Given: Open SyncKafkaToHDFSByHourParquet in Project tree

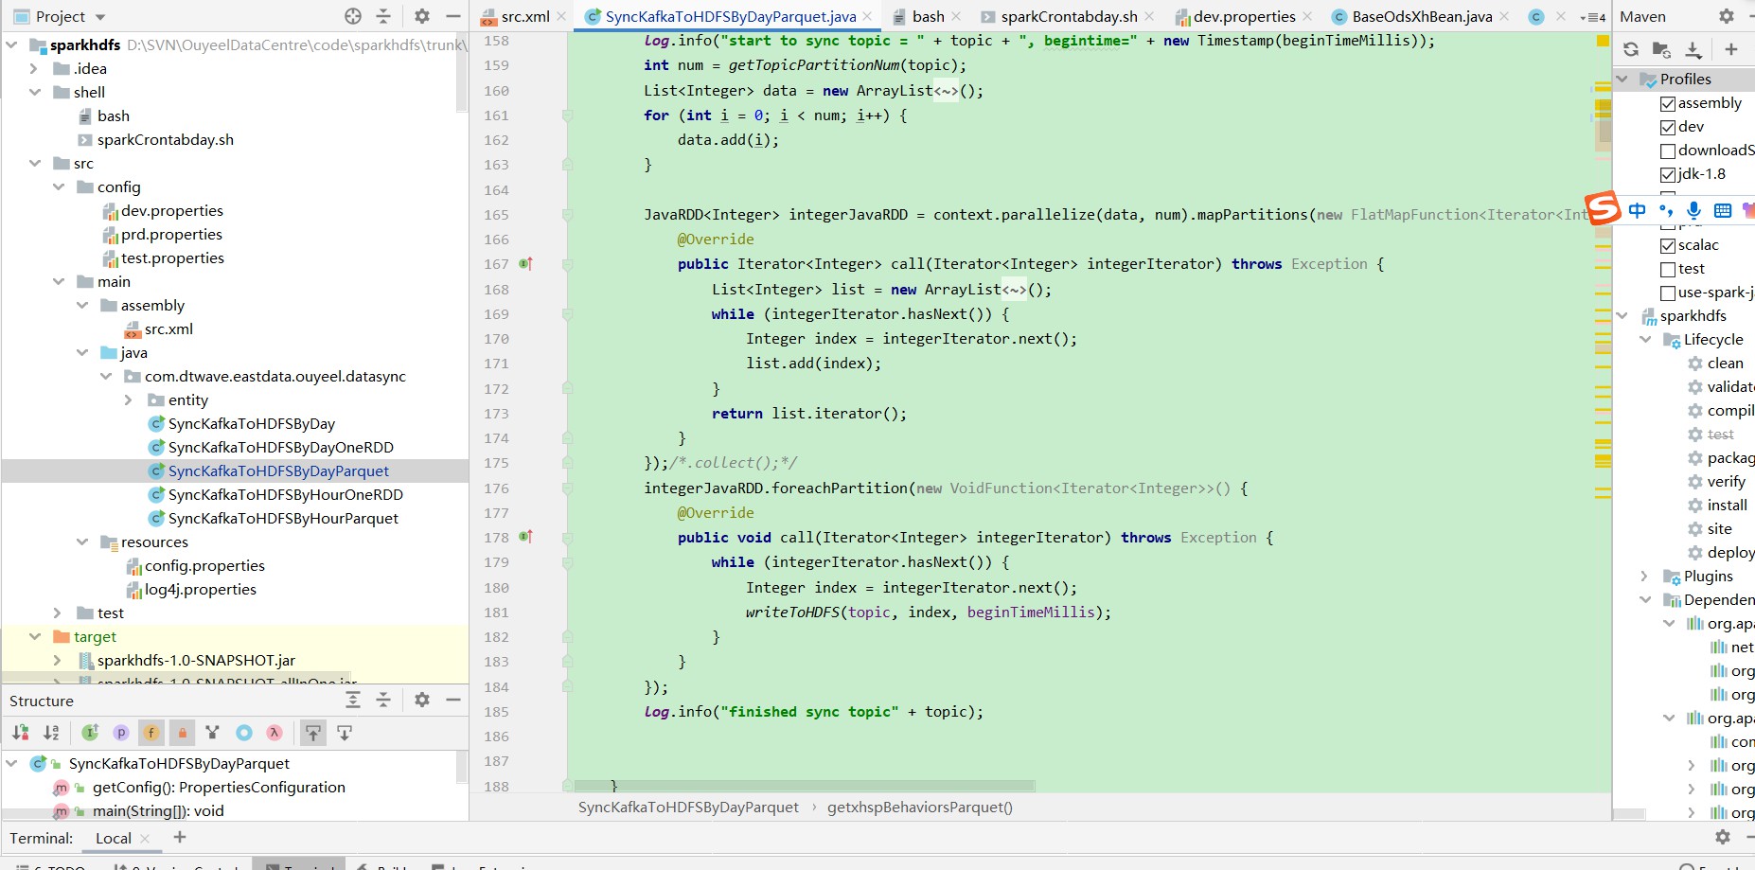Looking at the screenshot, I should tap(283, 518).
